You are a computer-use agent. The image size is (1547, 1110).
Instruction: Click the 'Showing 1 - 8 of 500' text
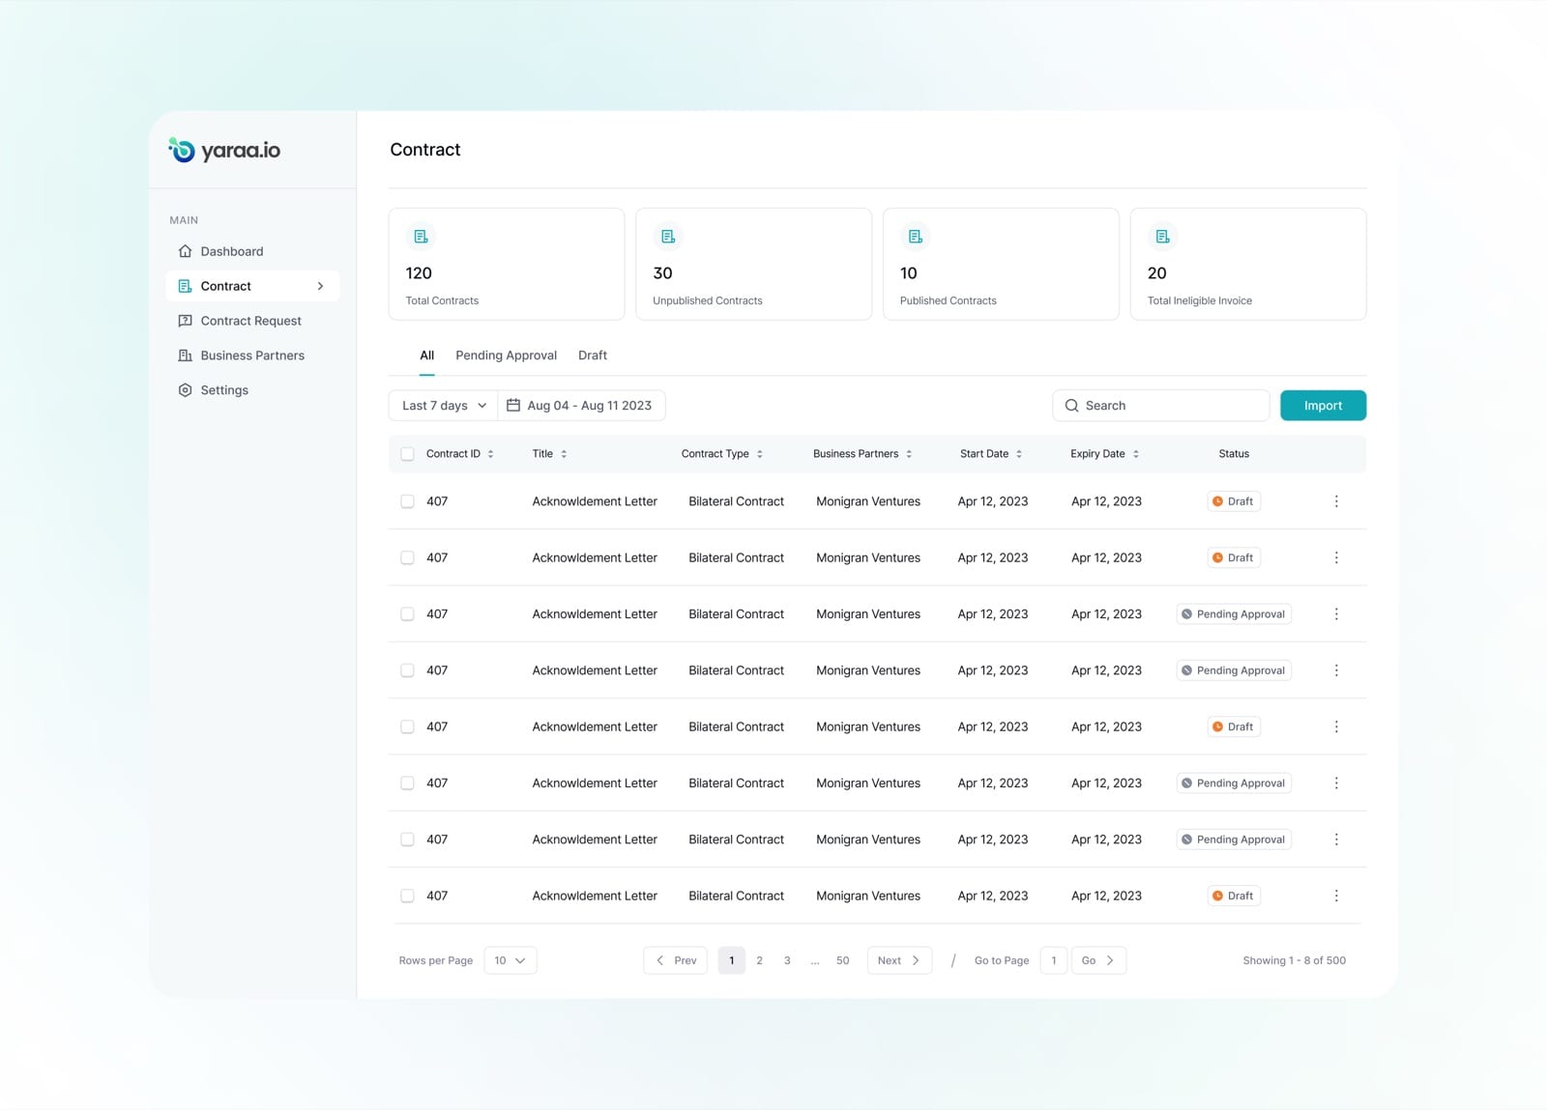(1294, 960)
